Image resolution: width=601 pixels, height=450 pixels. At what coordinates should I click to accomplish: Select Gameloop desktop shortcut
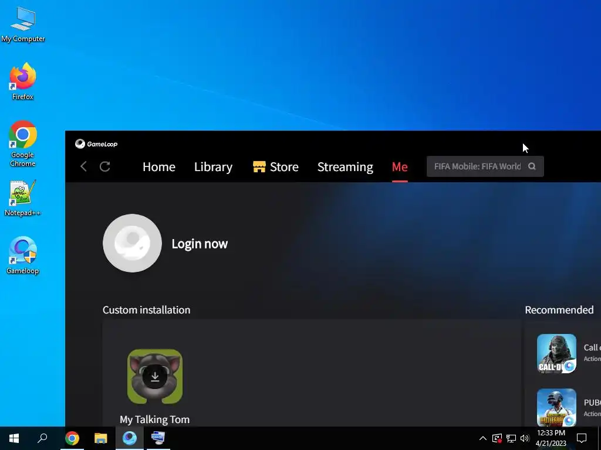pos(23,255)
